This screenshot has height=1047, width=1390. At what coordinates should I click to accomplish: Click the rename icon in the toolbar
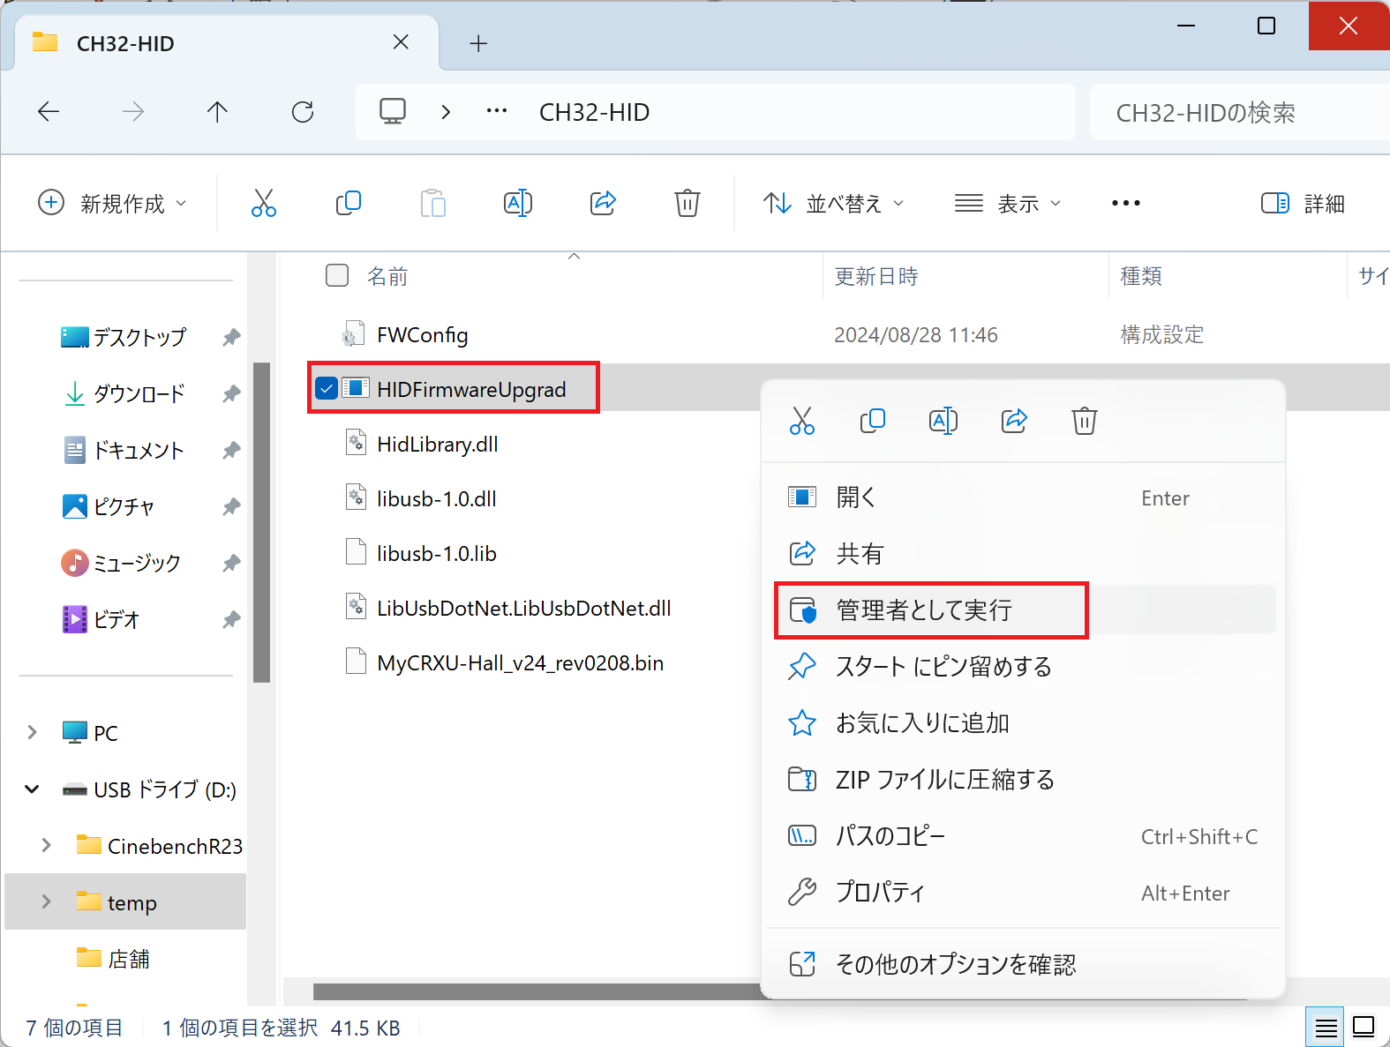click(518, 203)
